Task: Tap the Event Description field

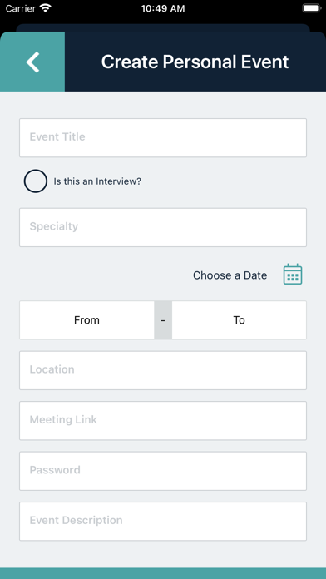Action: (x=163, y=521)
